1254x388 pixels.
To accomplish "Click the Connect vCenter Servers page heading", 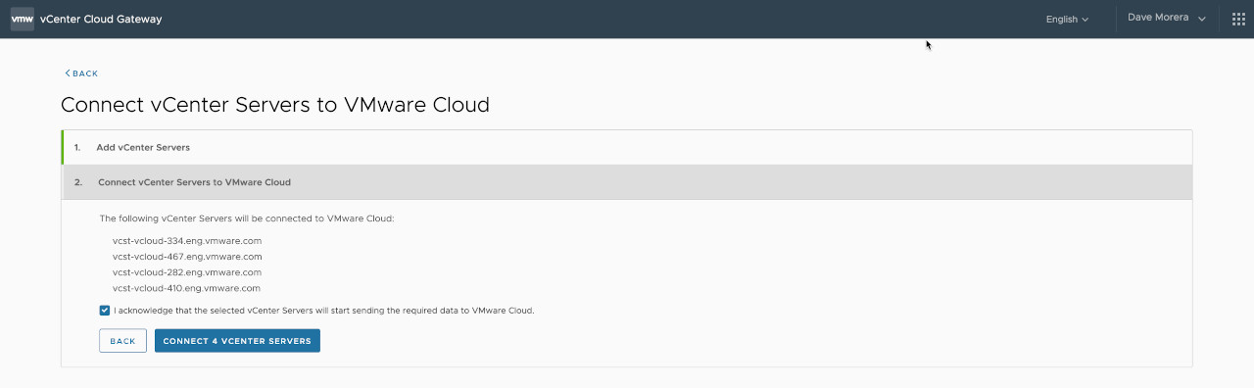I will coord(275,104).
